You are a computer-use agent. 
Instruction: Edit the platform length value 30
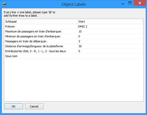tap(110, 46)
